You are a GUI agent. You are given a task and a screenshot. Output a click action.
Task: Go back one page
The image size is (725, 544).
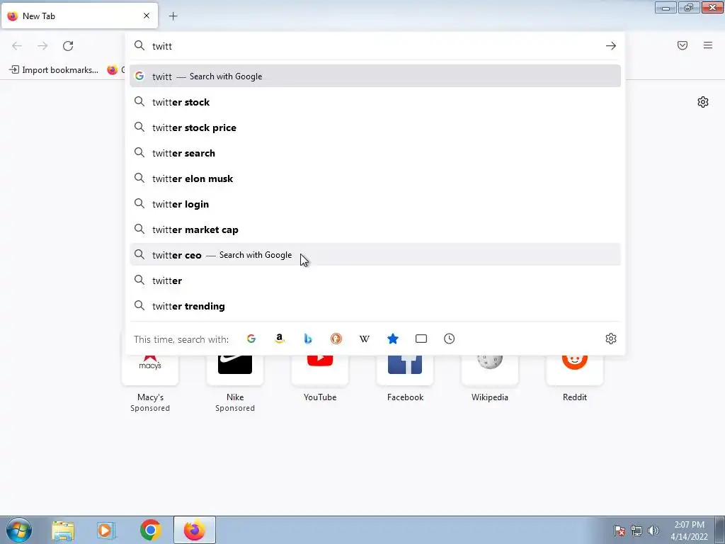(17, 46)
